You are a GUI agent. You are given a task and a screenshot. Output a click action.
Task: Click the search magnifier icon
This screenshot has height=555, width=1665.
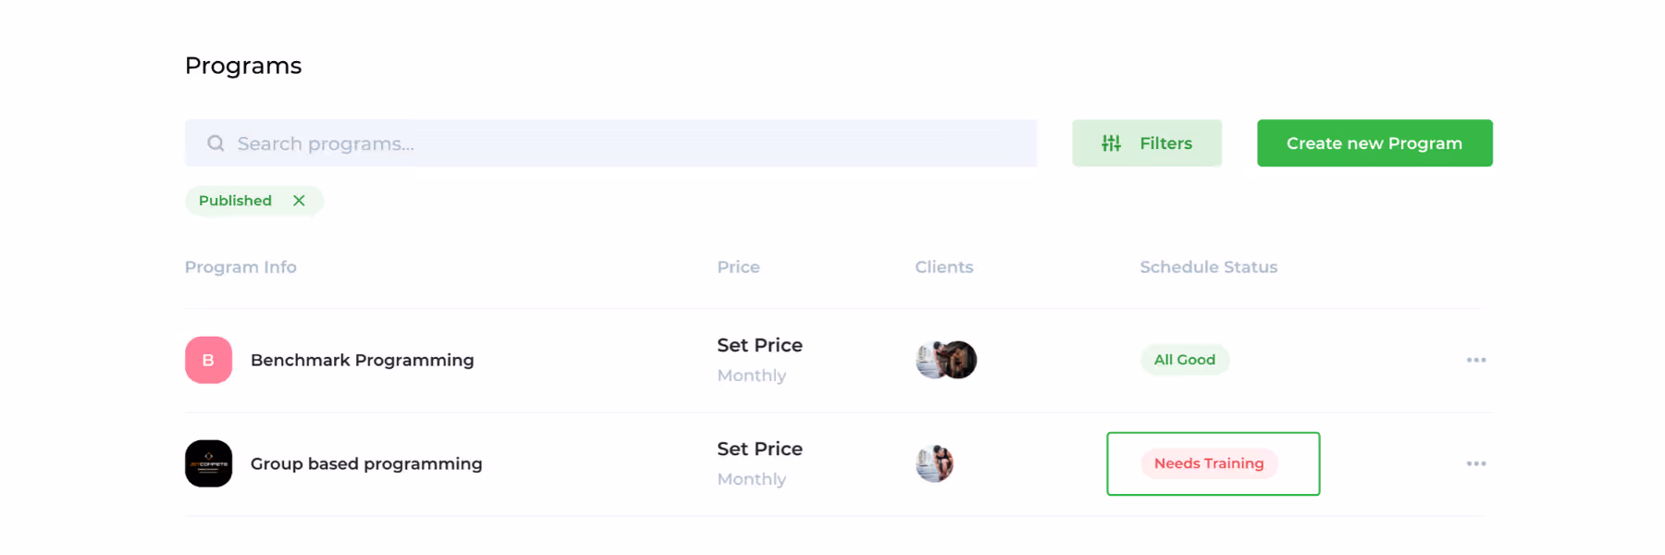pos(216,143)
